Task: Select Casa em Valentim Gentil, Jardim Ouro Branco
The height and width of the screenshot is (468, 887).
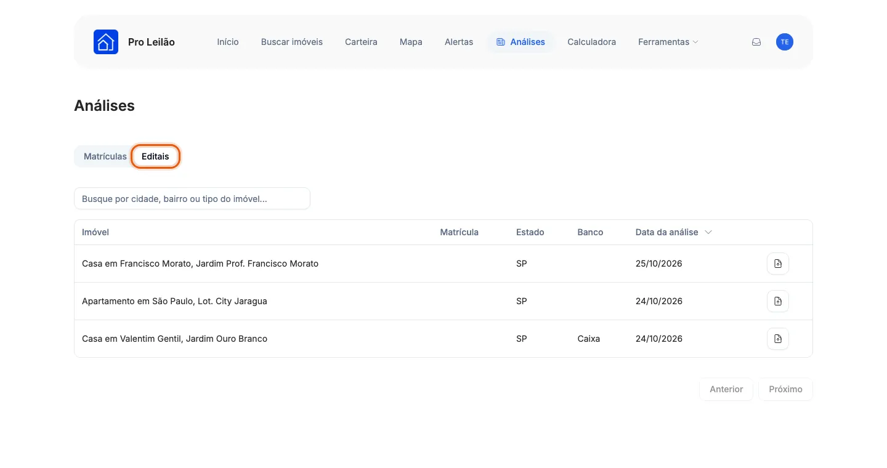Action: 174,339
